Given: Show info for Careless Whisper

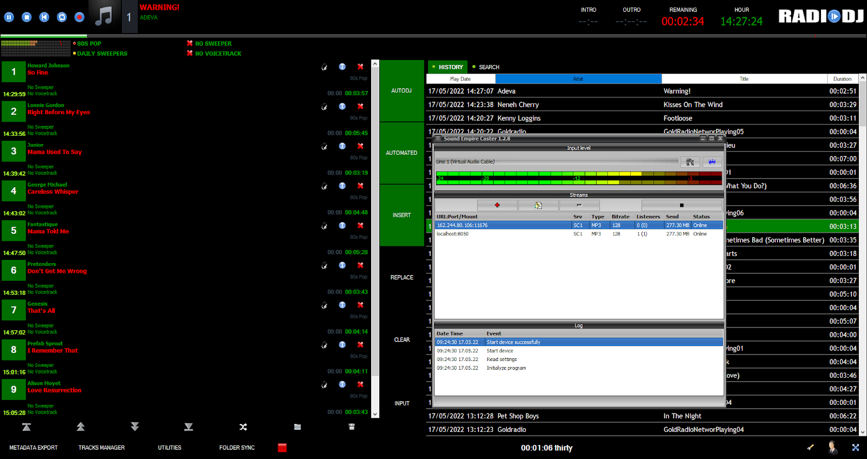Looking at the screenshot, I should [342, 186].
